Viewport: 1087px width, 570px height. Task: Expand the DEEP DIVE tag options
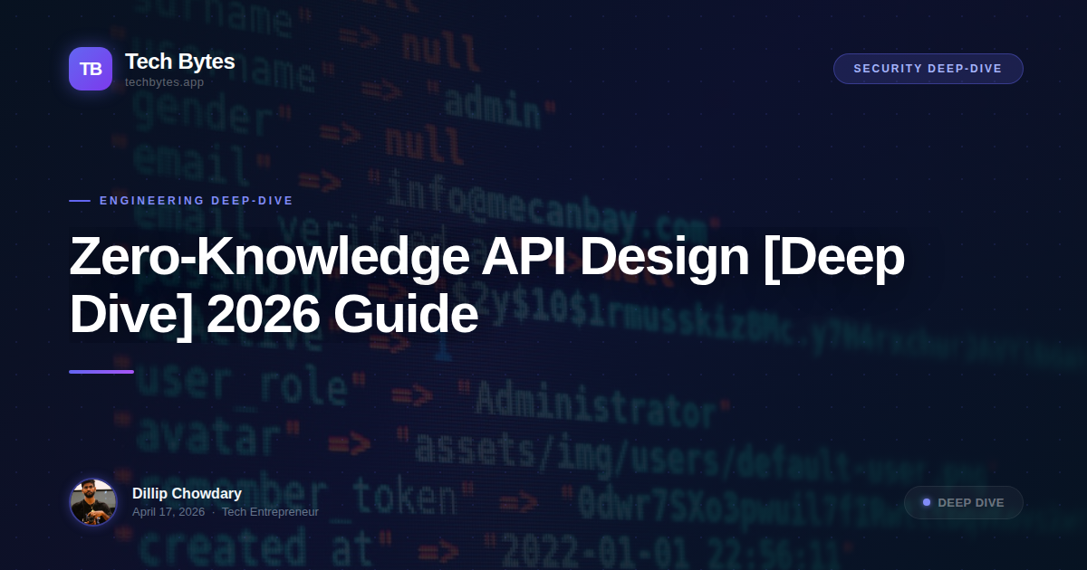click(964, 502)
